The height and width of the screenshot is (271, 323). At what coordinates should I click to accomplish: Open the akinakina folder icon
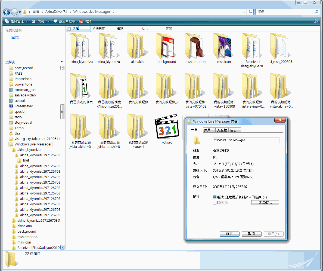[x=138, y=46]
